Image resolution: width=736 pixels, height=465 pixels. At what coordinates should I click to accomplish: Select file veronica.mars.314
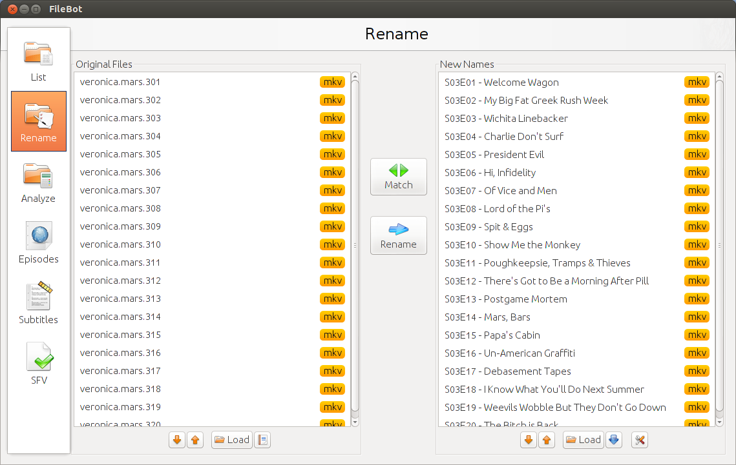(x=212, y=317)
